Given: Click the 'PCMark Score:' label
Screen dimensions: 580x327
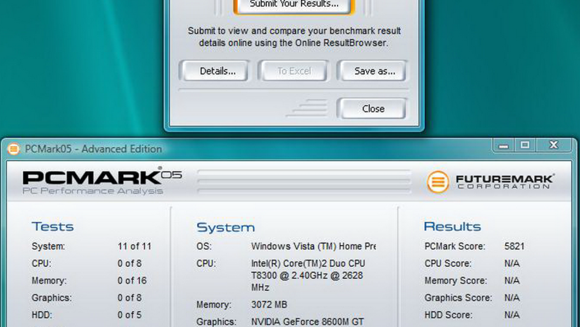Looking at the screenshot, I should 455,246.
